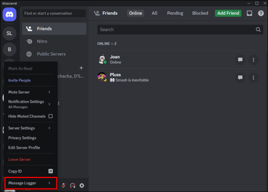Open the inbox icon in header
The width and height of the screenshot is (268, 192).
click(249, 13)
